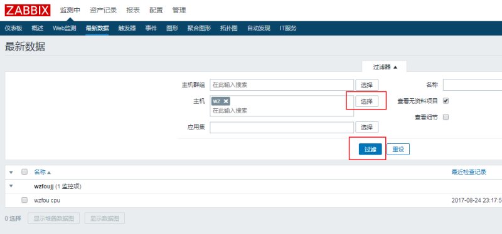Select the wzfou cpu item checkbox
Viewport: 502px width, 234px height.
24,200
